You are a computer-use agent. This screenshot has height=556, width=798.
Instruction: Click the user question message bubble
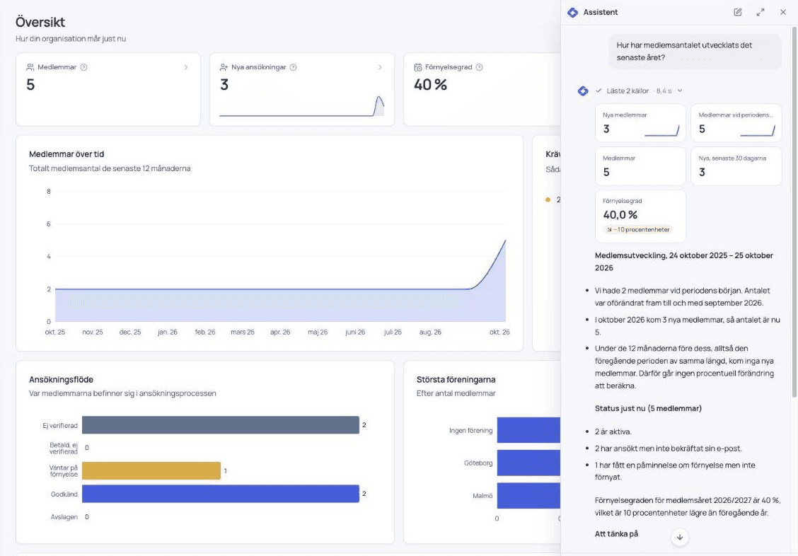tap(695, 52)
